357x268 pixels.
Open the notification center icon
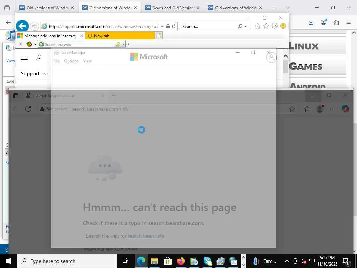346,261
